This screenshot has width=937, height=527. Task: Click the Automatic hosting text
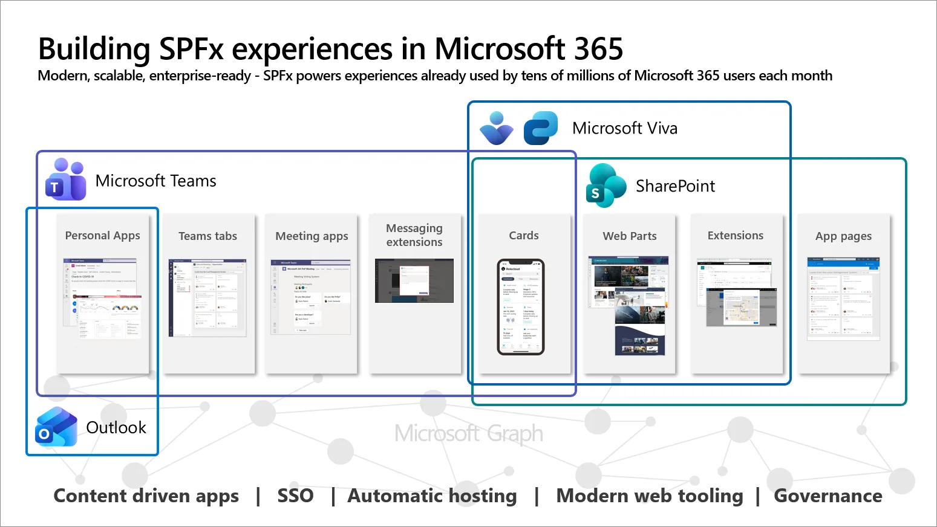click(432, 496)
